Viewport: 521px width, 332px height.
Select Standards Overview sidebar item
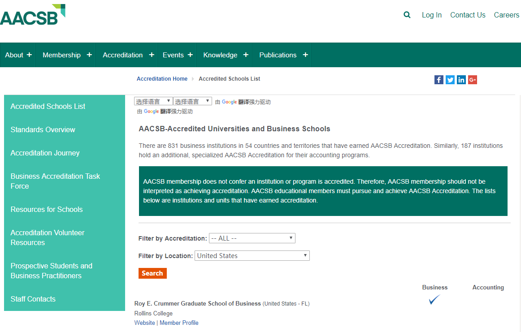(43, 129)
